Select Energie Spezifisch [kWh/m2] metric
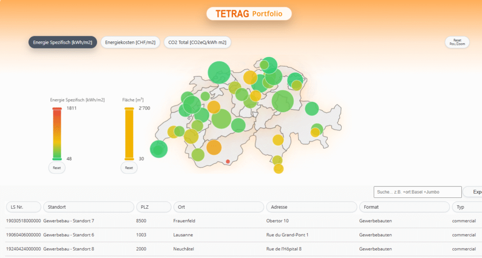 (x=63, y=42)
